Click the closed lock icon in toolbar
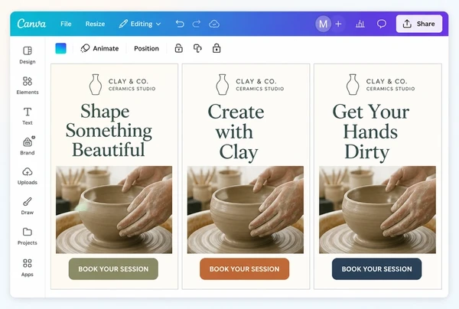The width and height of the screenshot is (459, 309). [x=216, y=48]
